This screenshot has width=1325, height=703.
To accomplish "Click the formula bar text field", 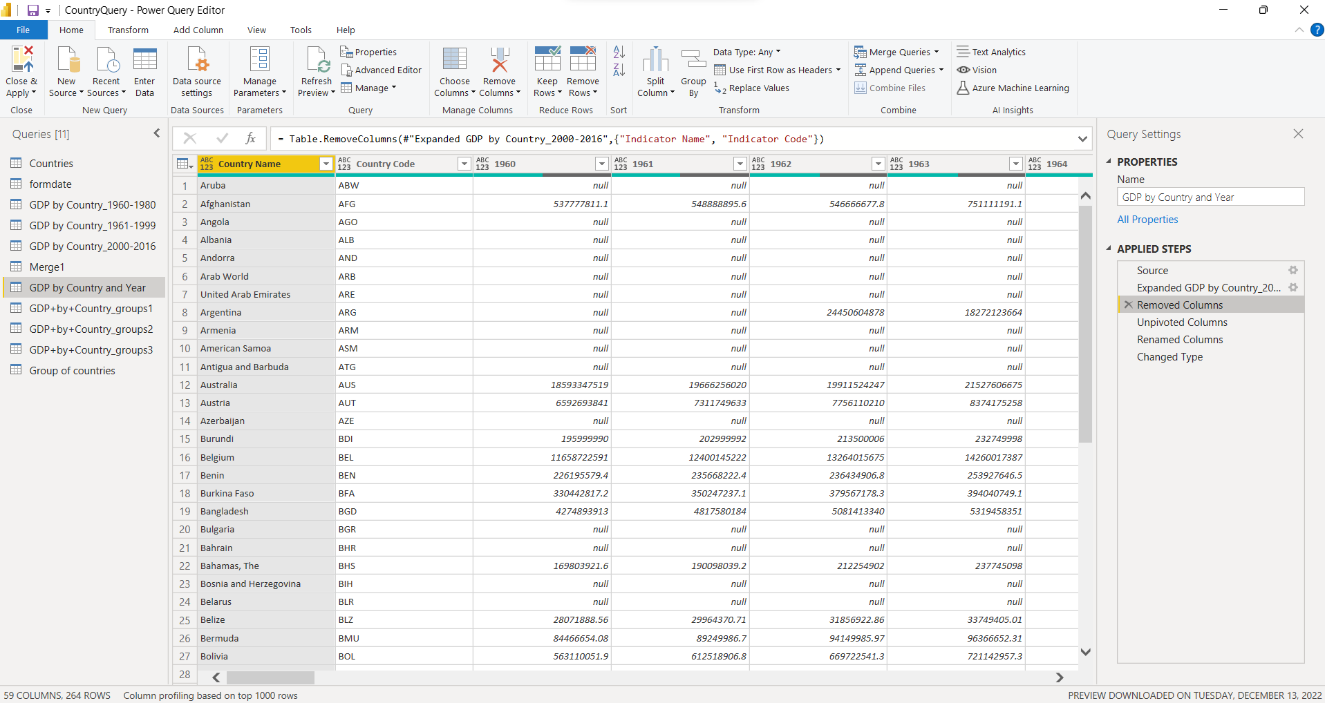I will (x=672, y=139).
